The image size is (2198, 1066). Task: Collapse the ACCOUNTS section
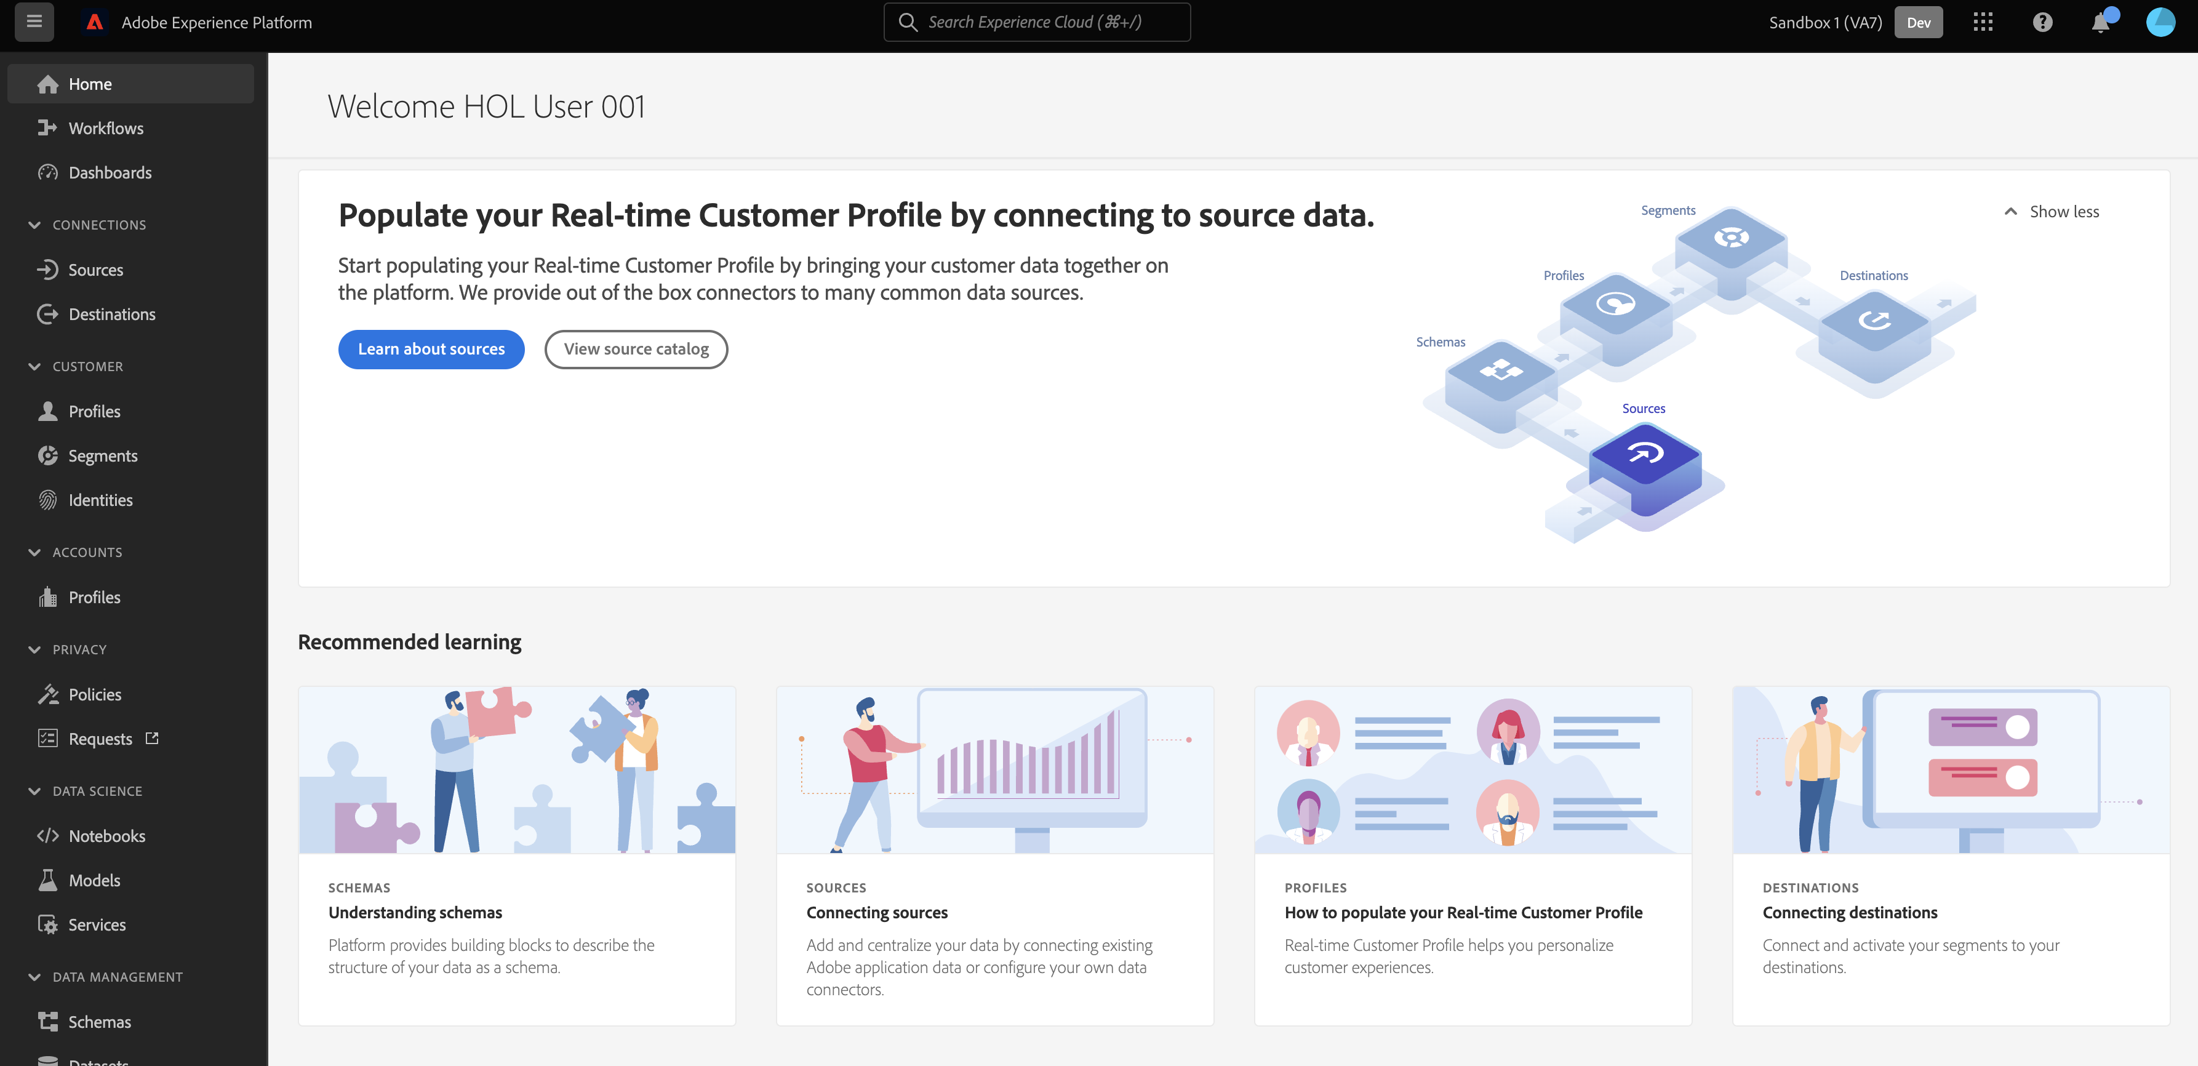pos(34,553)
